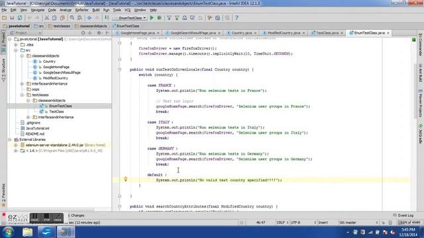Expand the .idea folder node
Viewport: 424px width, 238px height.
point(16,45)
